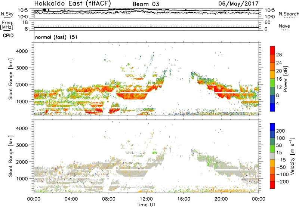Click the '-50' value on the Velocity scale

(281, 167)
